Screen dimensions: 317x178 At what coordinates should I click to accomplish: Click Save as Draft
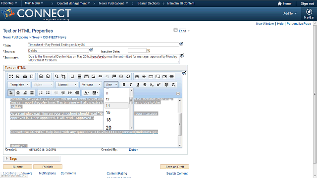point(175,167)
